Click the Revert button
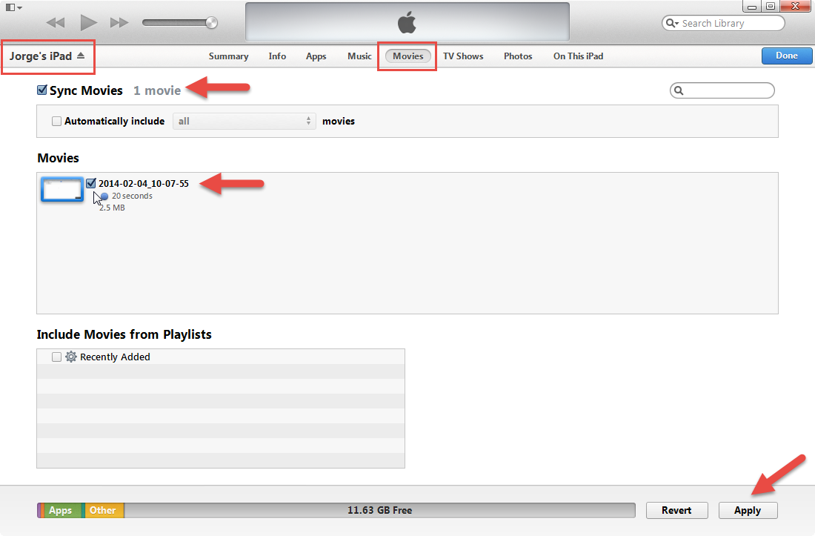 coord(676,510)
